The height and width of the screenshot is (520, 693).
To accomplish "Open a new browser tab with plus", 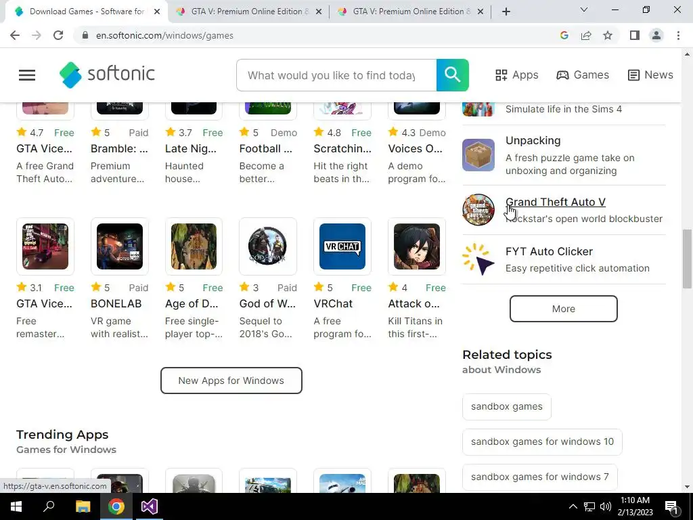I will pyautogui.click(x=506, y=12).
